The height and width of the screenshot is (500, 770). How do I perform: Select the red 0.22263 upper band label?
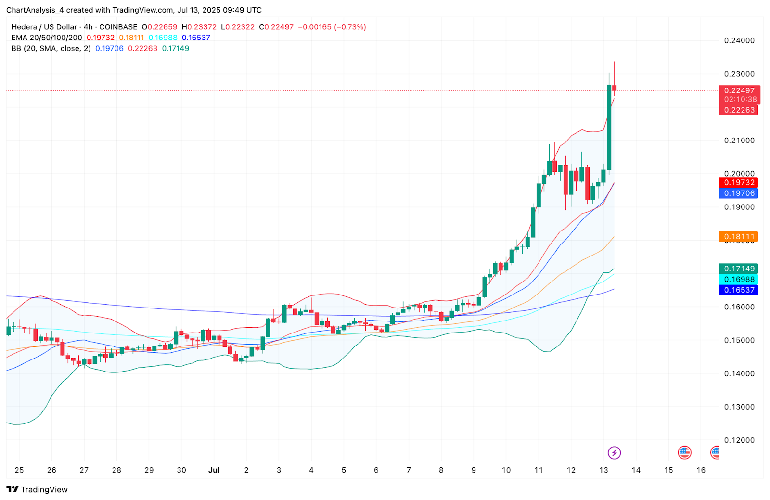[739, 110]
